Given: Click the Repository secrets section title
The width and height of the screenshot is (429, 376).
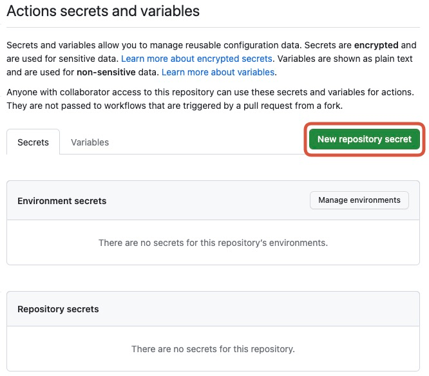Looking at the screenshot, I should [58, 309].
